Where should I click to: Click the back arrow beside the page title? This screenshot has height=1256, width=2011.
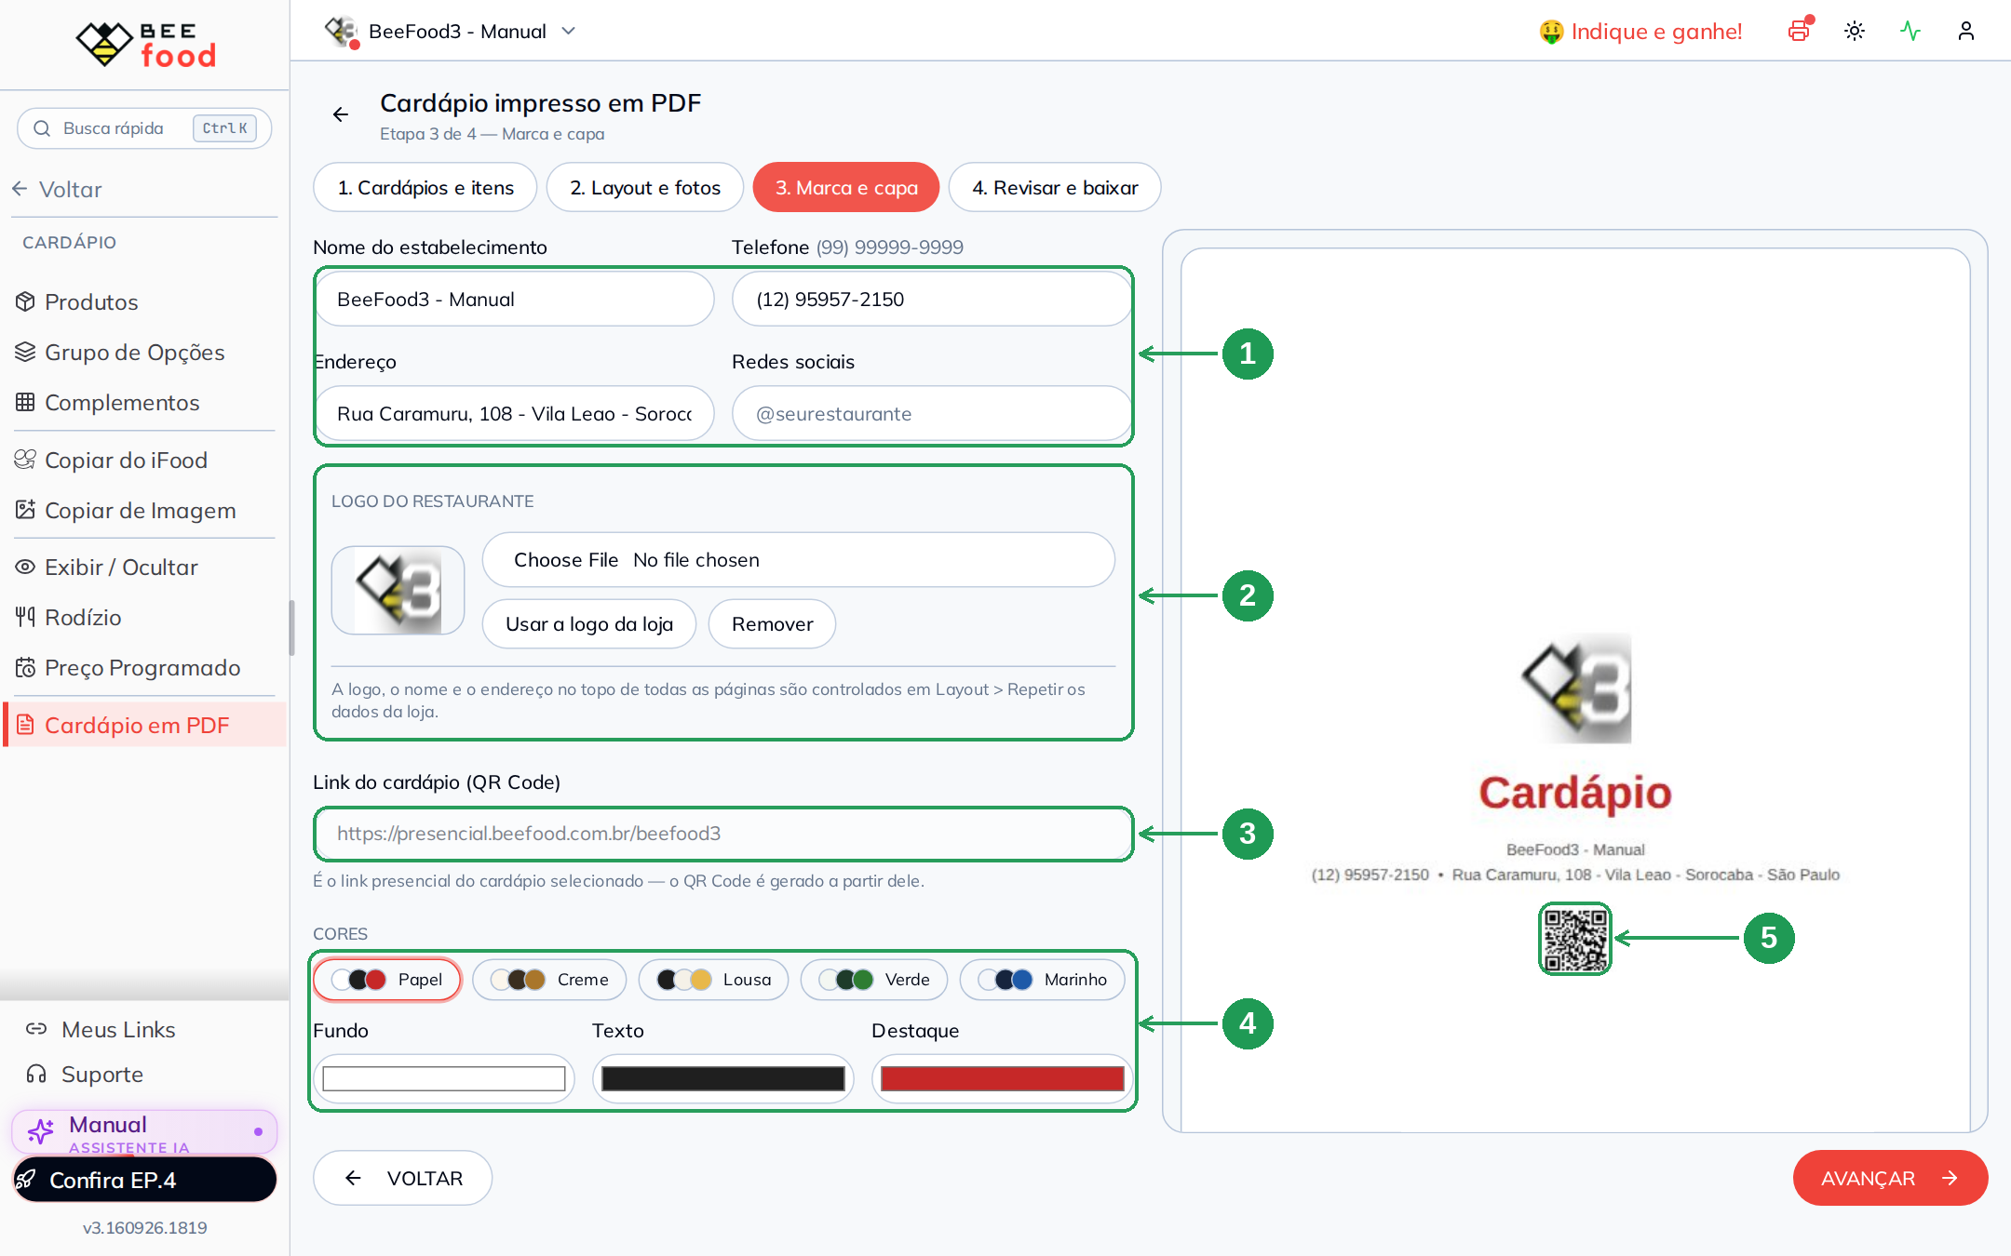tap(341, 114)
